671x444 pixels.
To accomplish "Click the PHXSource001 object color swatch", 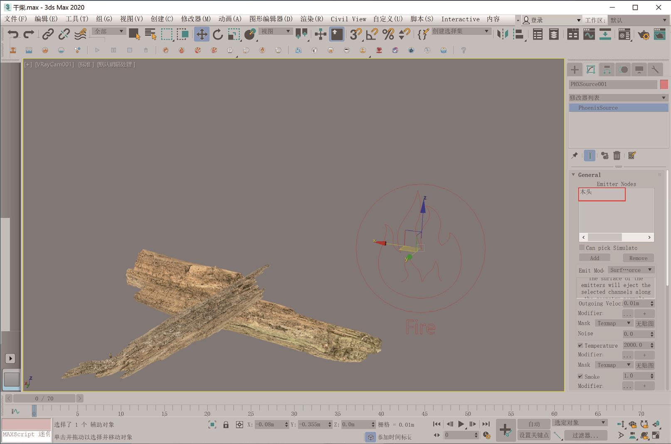I will [x=664, y=84].
